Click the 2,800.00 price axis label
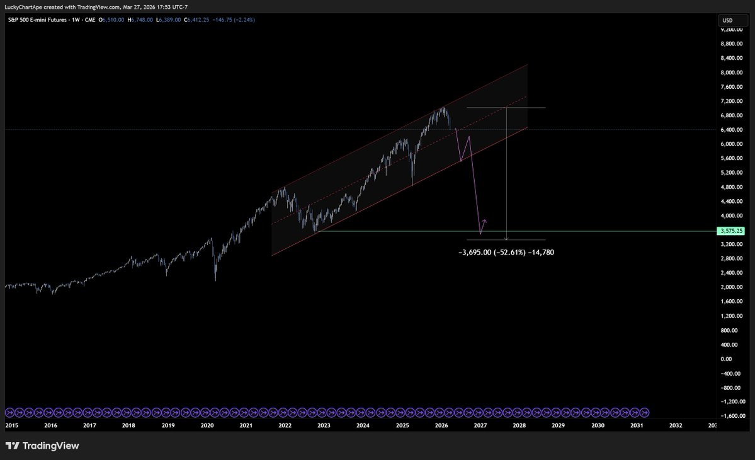This screenshot has width=755, height=460. click(732, 258)
